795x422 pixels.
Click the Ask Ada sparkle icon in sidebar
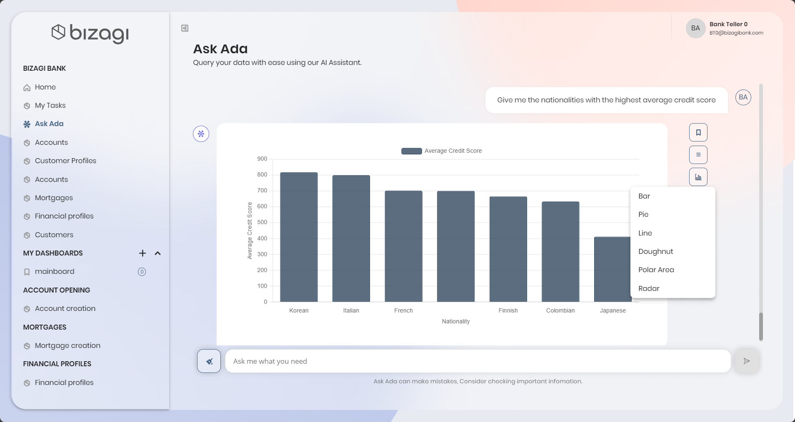(27, 124)
